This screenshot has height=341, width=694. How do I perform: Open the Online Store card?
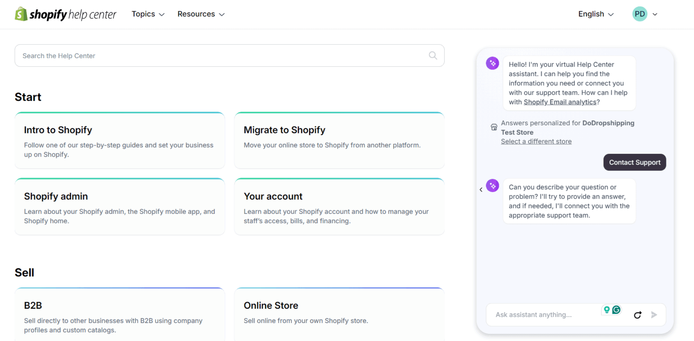[x=339, y=314]
